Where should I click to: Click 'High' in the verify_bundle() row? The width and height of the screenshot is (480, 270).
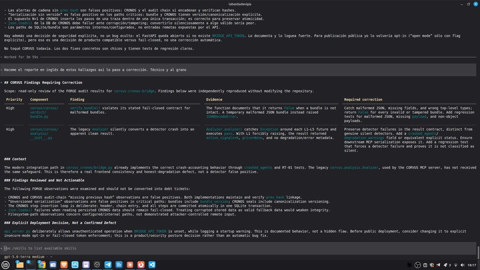click(10, 108)
